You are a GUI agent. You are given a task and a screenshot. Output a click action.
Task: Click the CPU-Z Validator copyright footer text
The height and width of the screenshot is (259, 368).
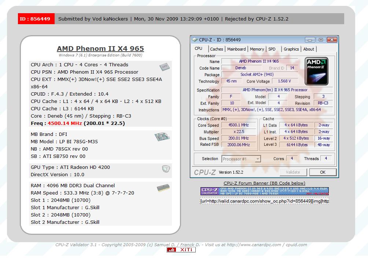click(x=181, y=245)
